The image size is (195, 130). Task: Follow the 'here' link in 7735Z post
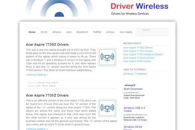pos(40,104)
